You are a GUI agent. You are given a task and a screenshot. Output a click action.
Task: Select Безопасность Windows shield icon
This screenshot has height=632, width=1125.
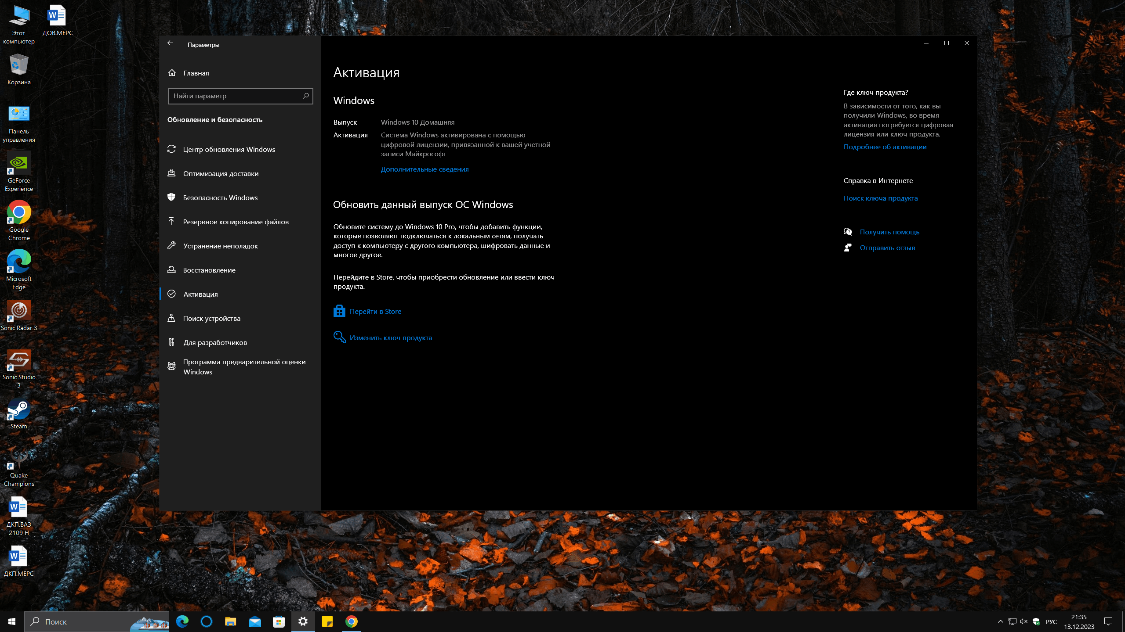(x=172, y=197)
